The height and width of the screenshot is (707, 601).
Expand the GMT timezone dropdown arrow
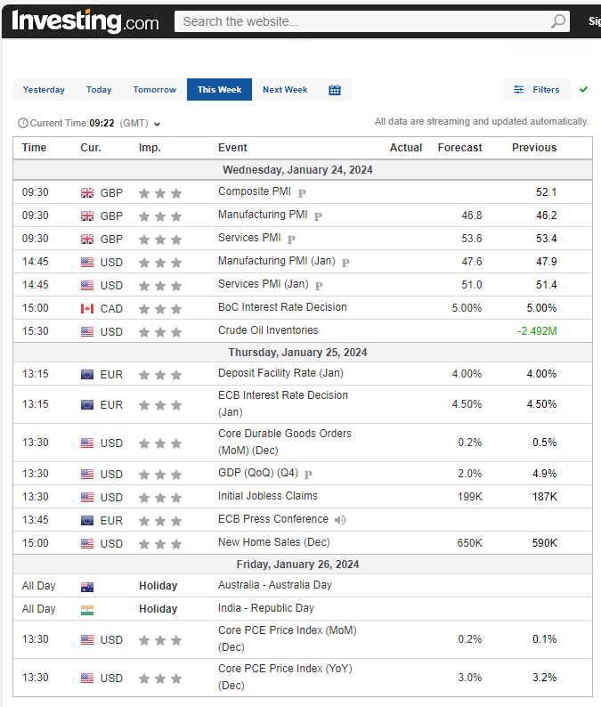click(x=158, y=125)
